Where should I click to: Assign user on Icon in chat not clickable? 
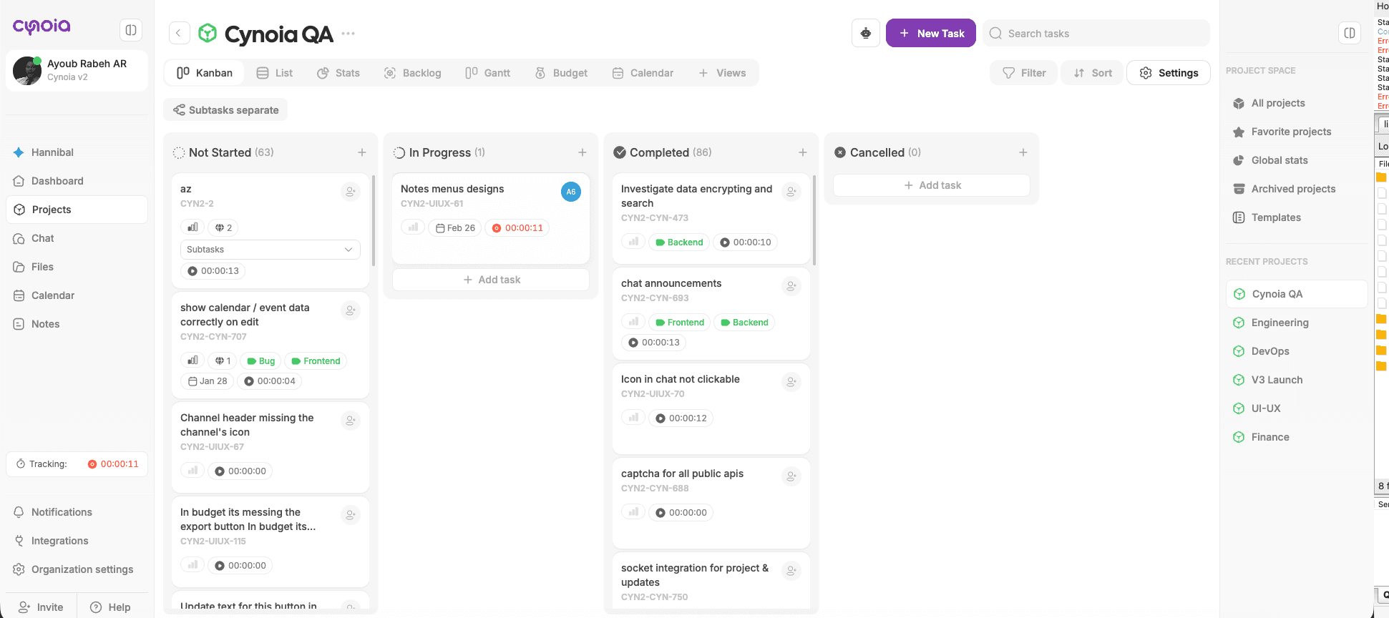[x=791, y=382]
